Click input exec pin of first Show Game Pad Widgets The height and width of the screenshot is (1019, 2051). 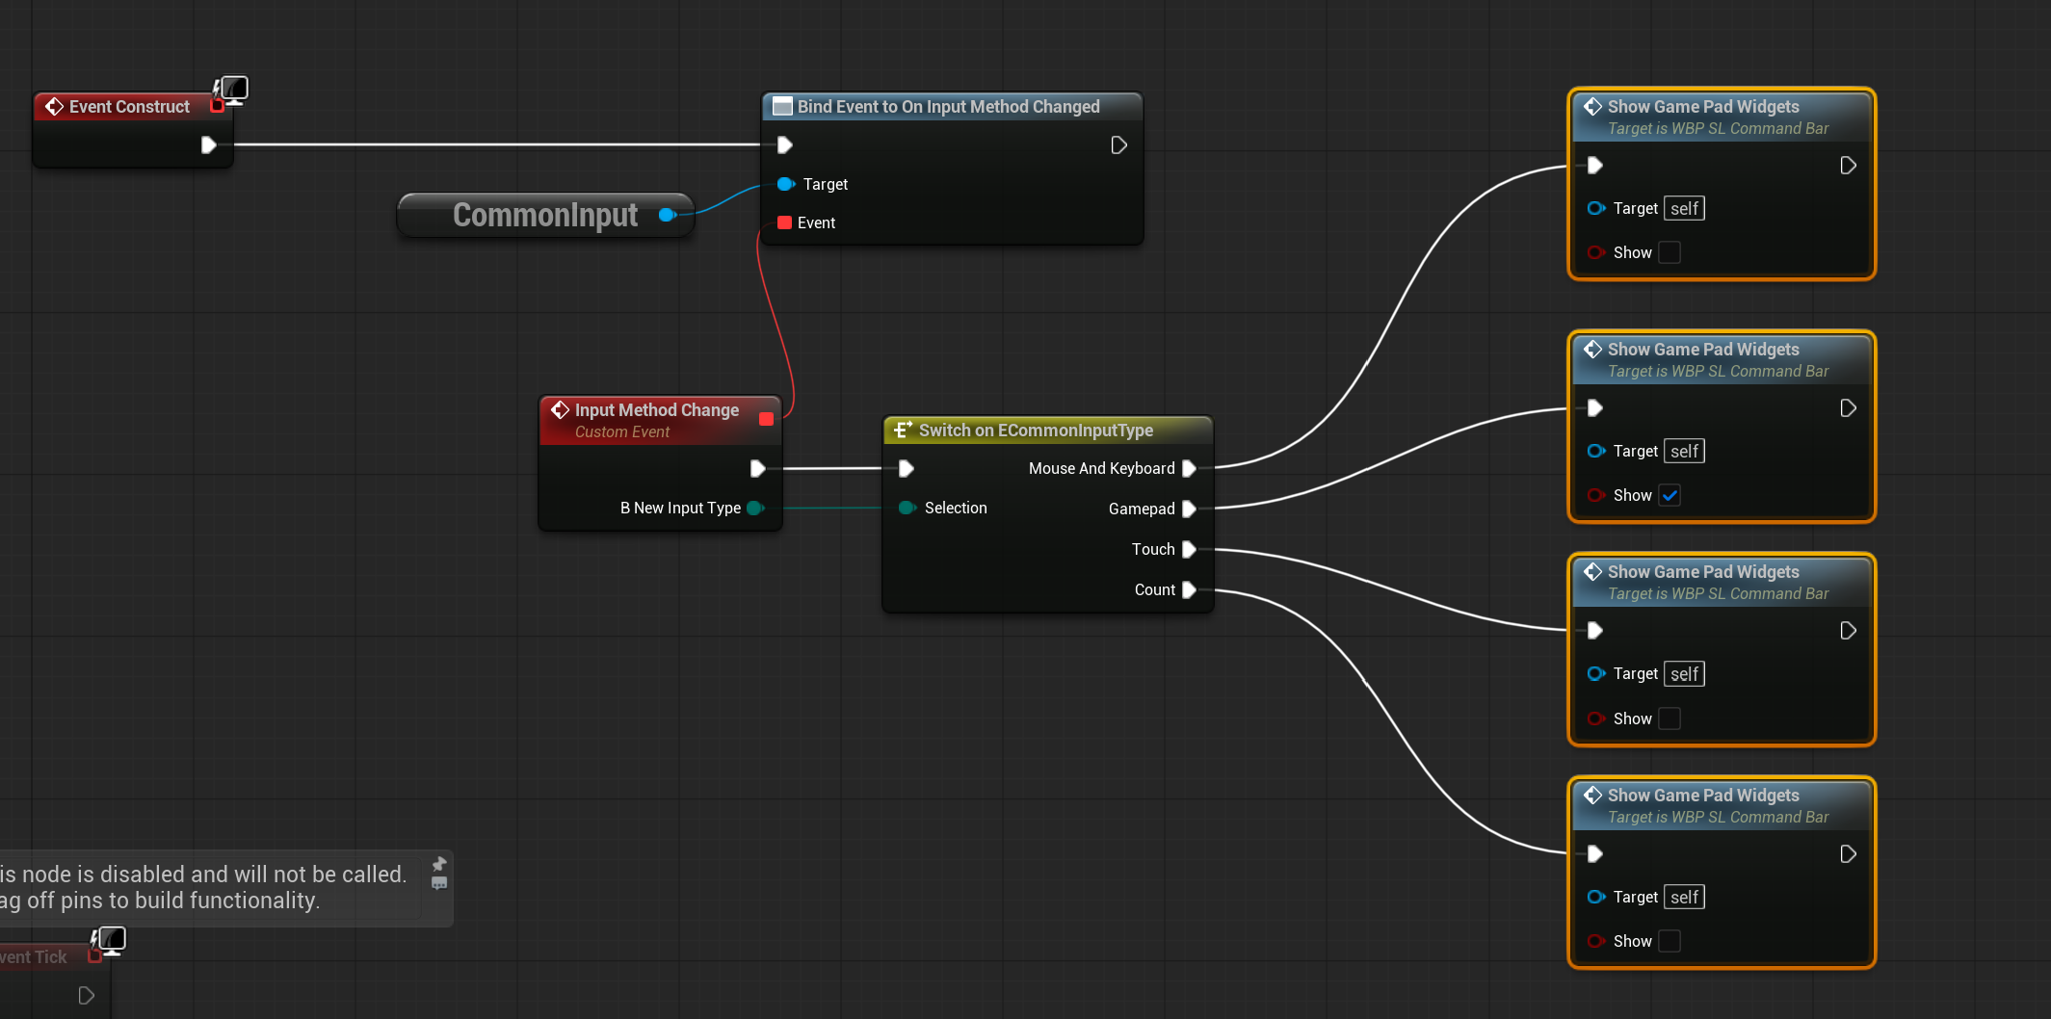click(x=1594, y=166)
